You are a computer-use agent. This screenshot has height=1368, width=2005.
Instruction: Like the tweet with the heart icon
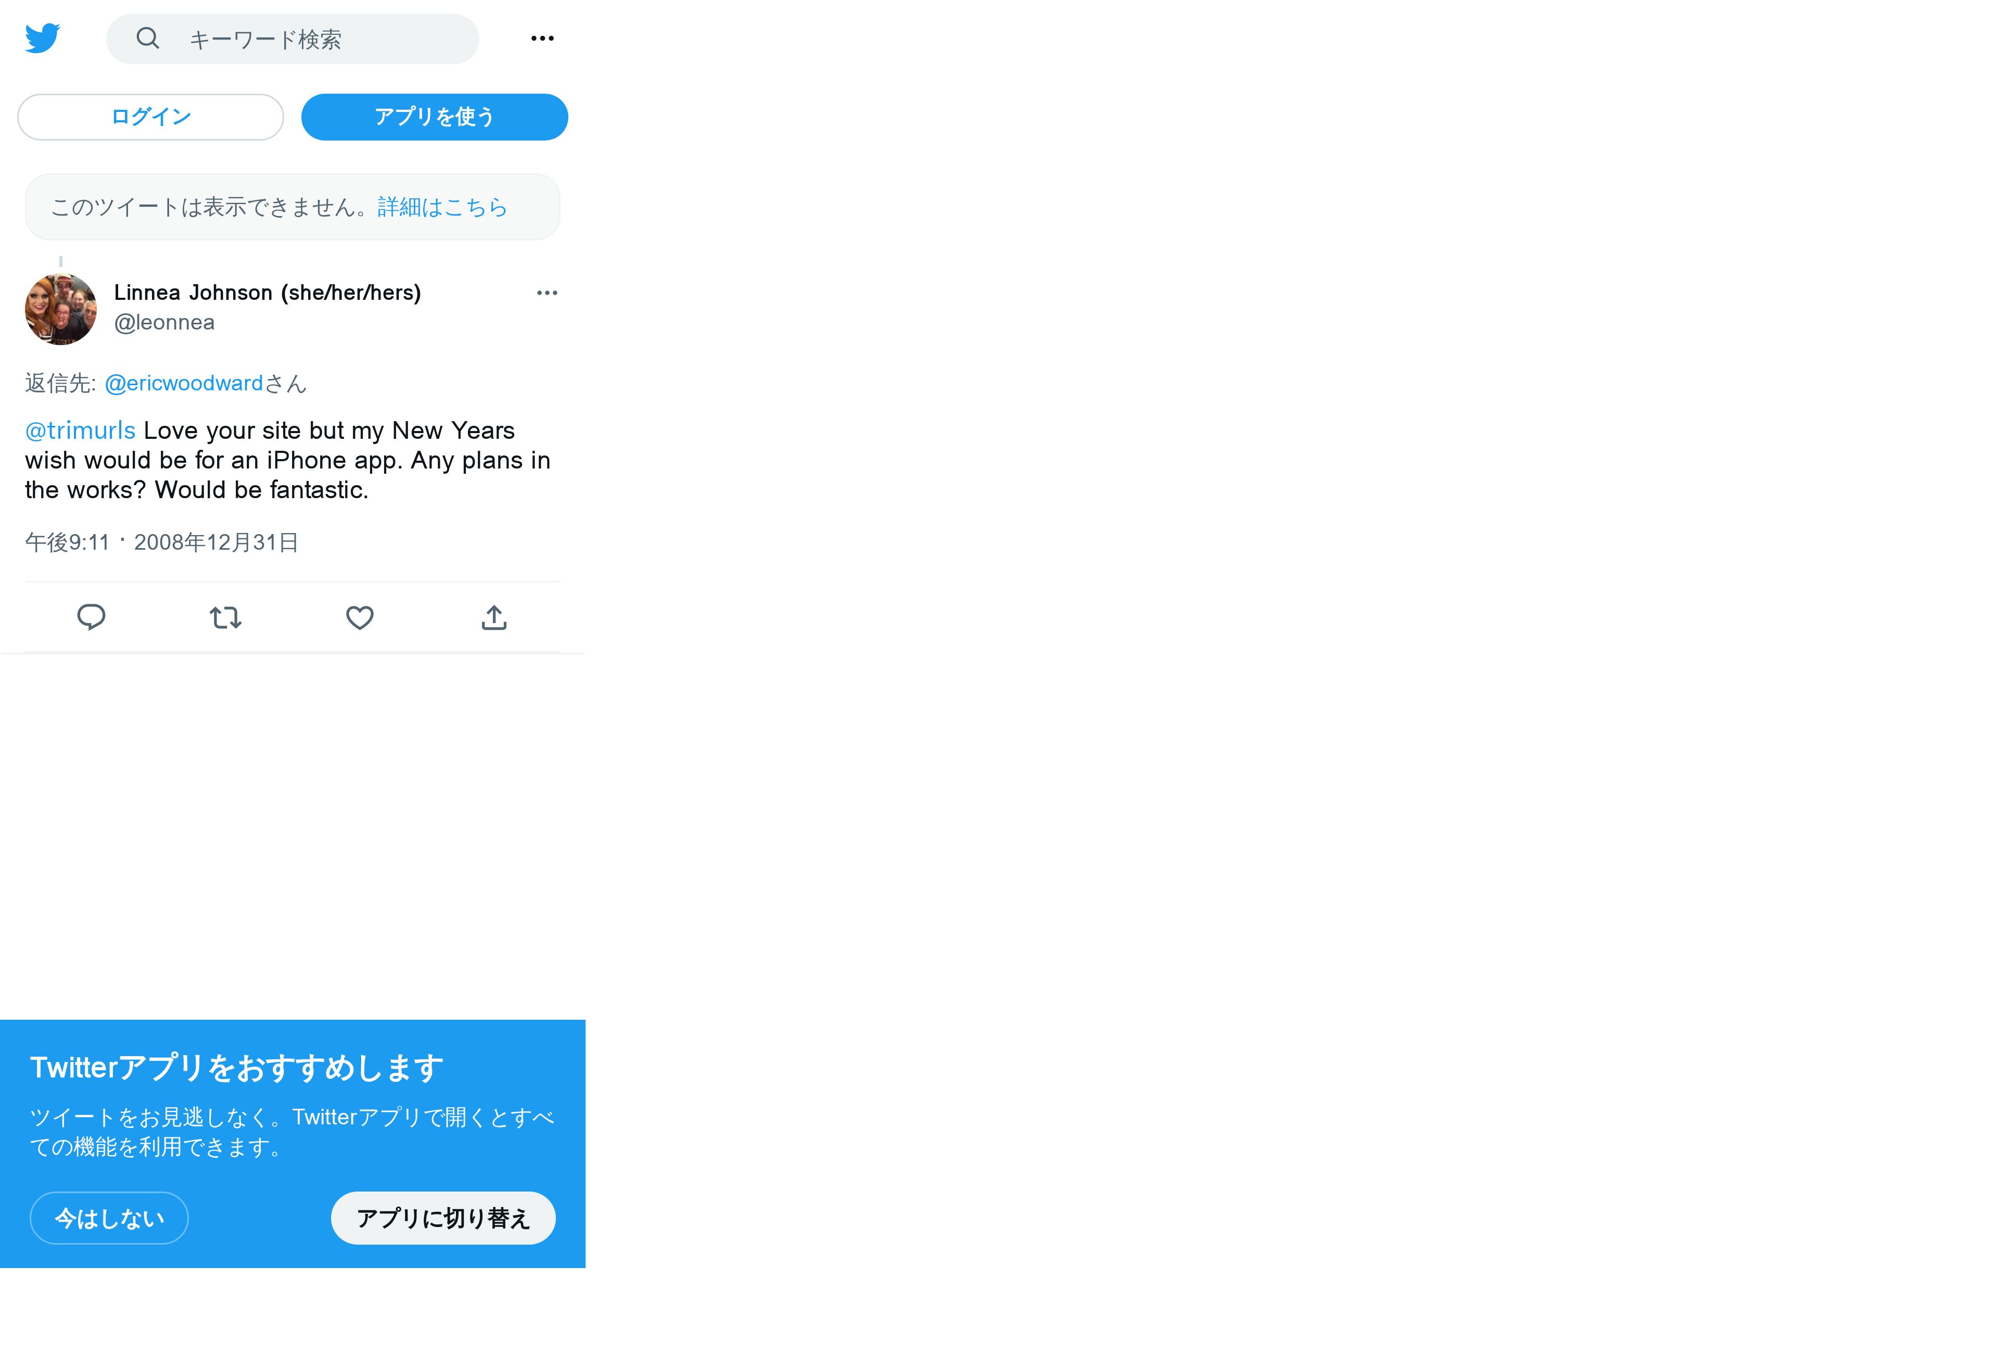click(360, 617)
